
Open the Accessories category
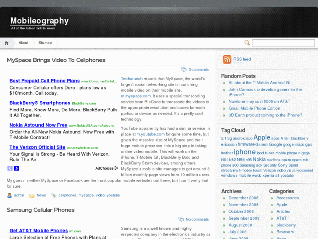pos(287,198)
